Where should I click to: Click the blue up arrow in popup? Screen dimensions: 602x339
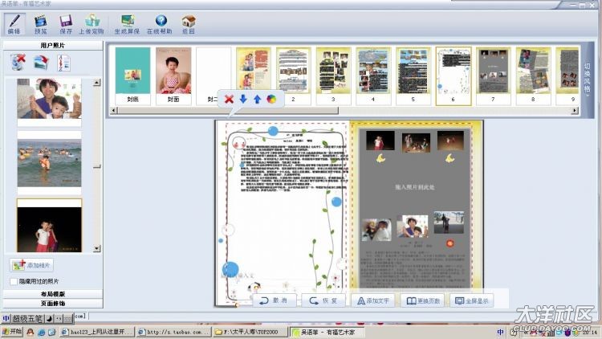[257, 99]
